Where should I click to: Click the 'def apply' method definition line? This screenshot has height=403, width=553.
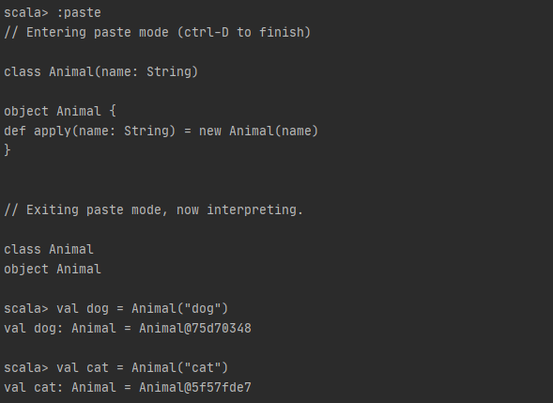coord(161,132)
